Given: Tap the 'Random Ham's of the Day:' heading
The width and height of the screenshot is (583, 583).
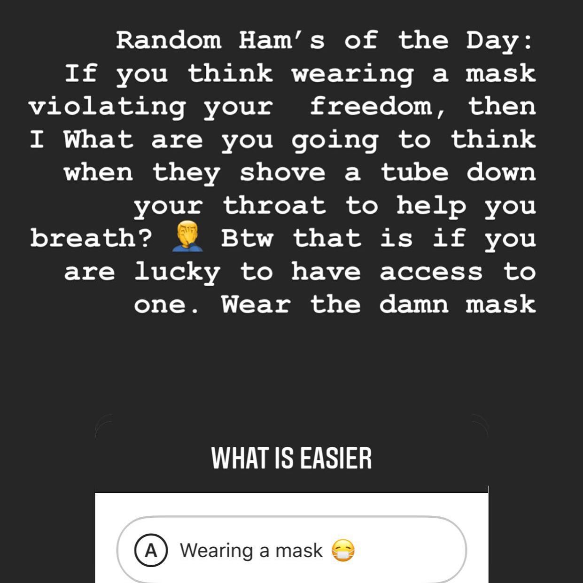Looking at the screenshot, I should click(325, 40).
